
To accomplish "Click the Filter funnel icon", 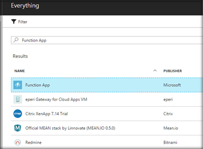I will point(14,22).
